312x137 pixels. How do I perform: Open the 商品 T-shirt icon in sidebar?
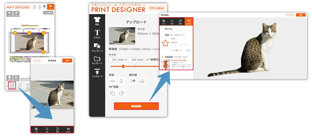point(97,21)
